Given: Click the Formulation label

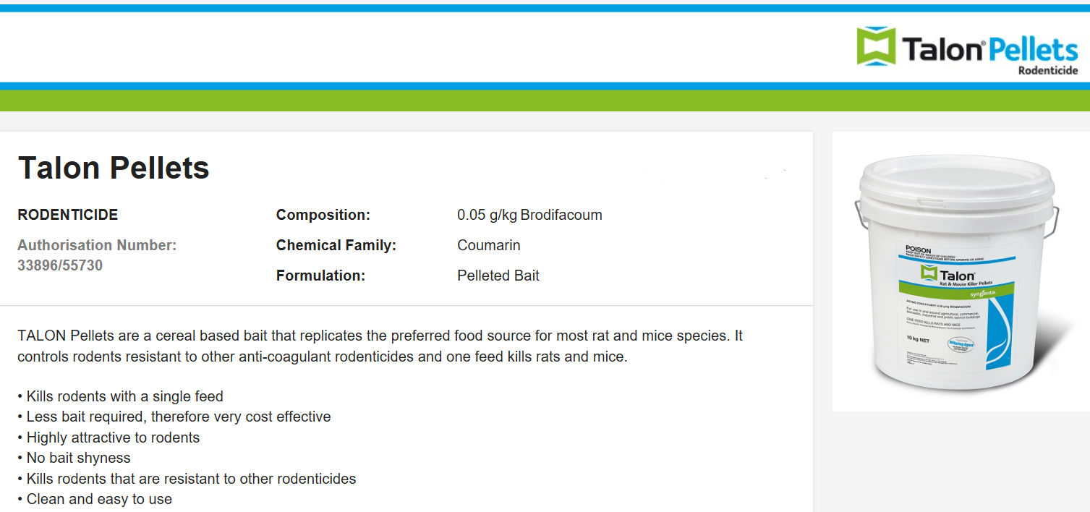Looking at the screenshot, I should (x=320, y=276).
